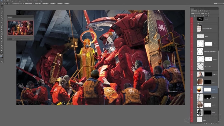The width and height of the screenshot is (224, 126).
Task: Hide the selected glowing-head layer
Action: pos(192,90)
